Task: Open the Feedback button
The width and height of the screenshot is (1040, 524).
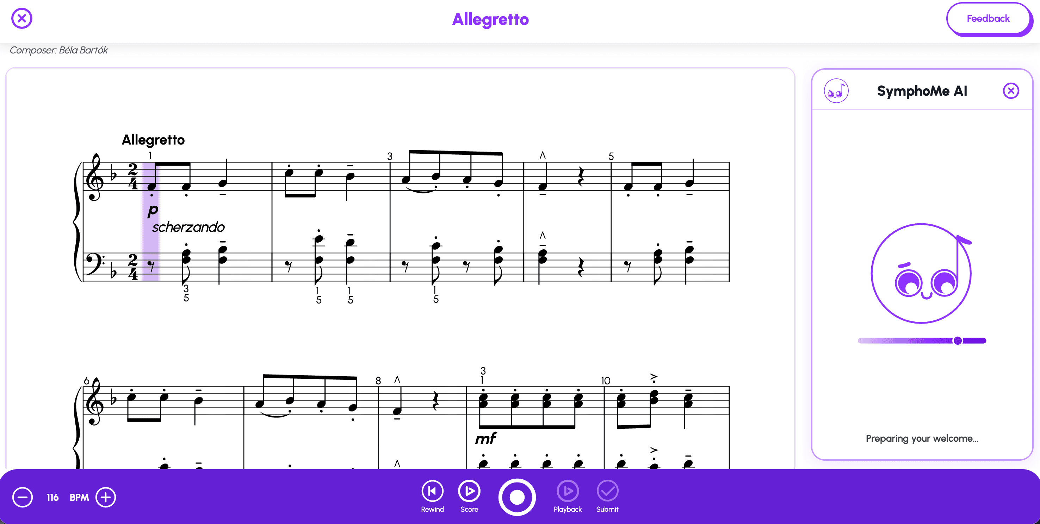Action: [988, 19]
